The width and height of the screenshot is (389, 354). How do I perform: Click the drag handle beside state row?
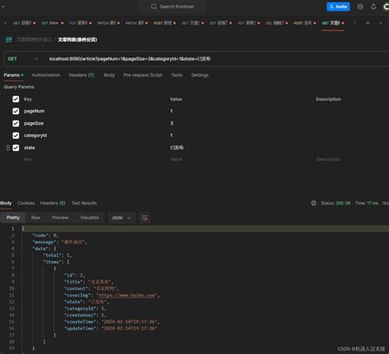click(8, 148)
